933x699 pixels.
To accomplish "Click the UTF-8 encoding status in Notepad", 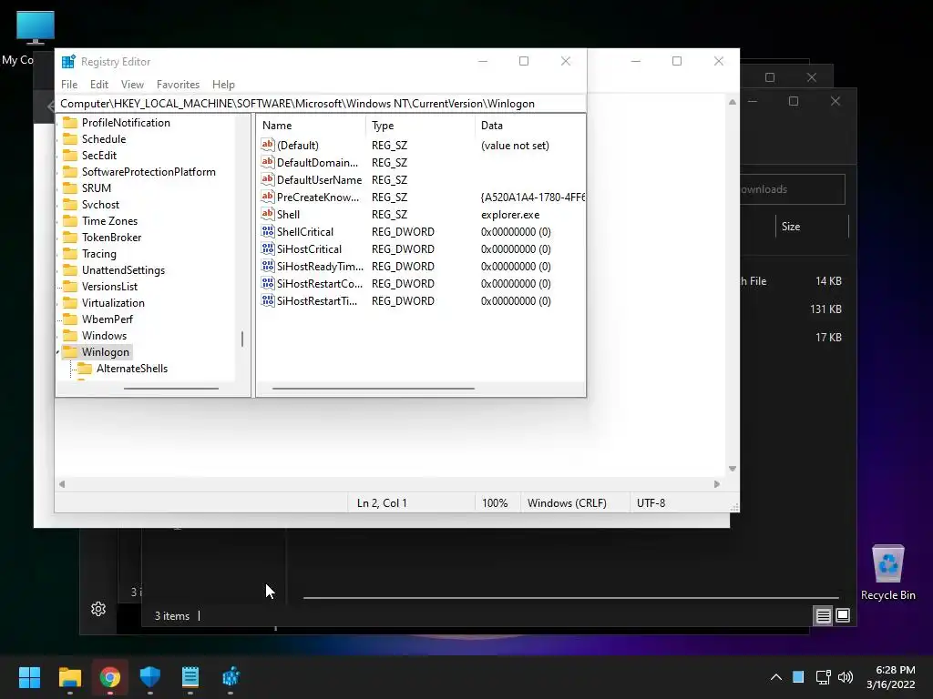I will 651,502.
